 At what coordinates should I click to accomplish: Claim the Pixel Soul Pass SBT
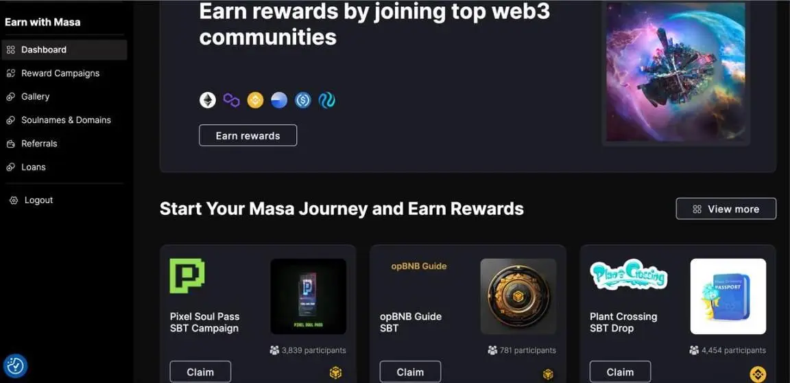(x=200, y=372)
